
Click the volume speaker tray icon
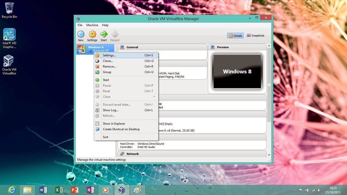[x=319, y=190]
